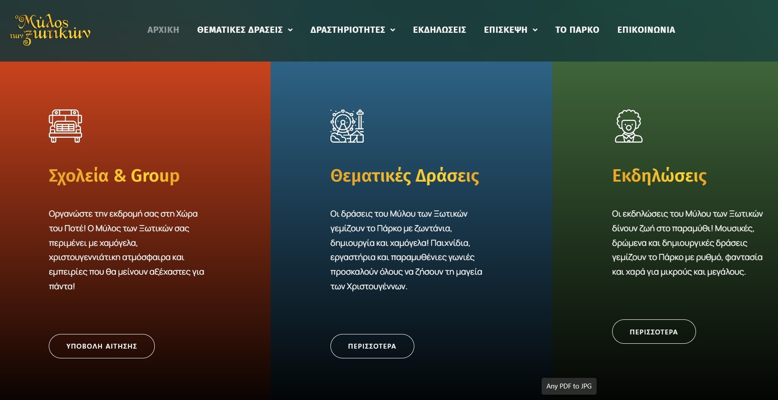Open the ΕΠΙΣΚΕΨΗ dropdown chevron
This screenshot has width=778, height=400.
[535, 30]
